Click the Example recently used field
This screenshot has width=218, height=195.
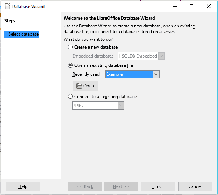[129, 74]
